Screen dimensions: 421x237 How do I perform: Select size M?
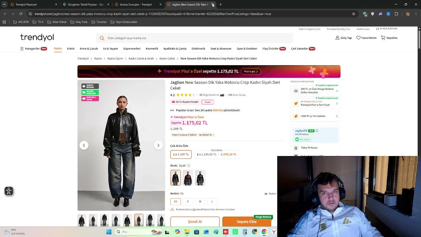(200, 201)
